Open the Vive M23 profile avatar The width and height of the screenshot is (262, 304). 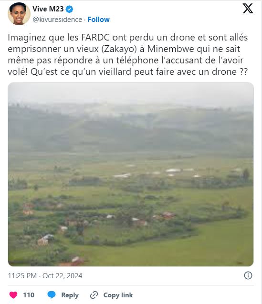tap(19, 14)
